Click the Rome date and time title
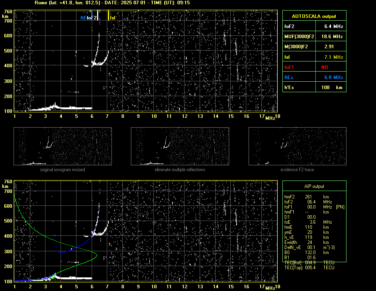 112,3
